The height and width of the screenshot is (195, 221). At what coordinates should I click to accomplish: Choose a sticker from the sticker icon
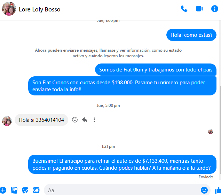coord(25,190)
